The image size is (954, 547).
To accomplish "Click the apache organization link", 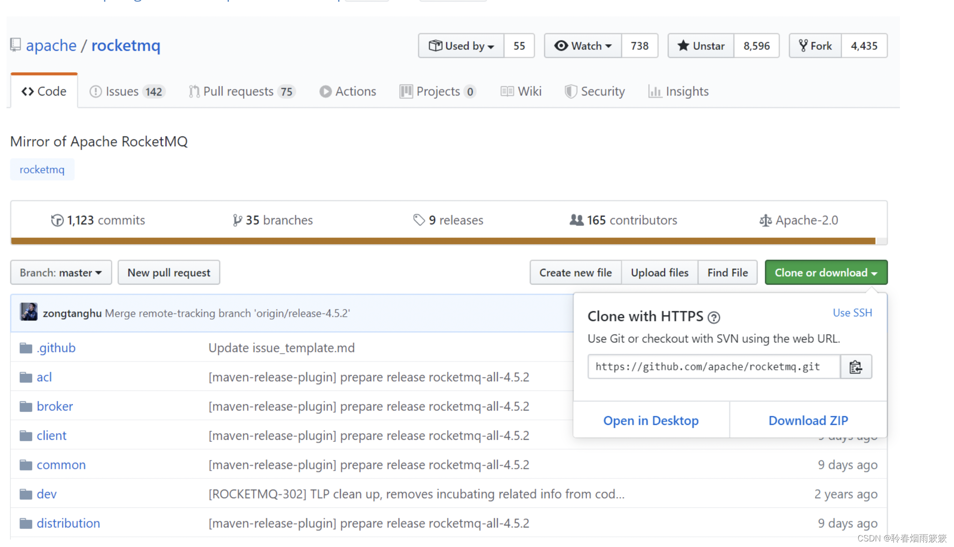I will tap(51, 45).
